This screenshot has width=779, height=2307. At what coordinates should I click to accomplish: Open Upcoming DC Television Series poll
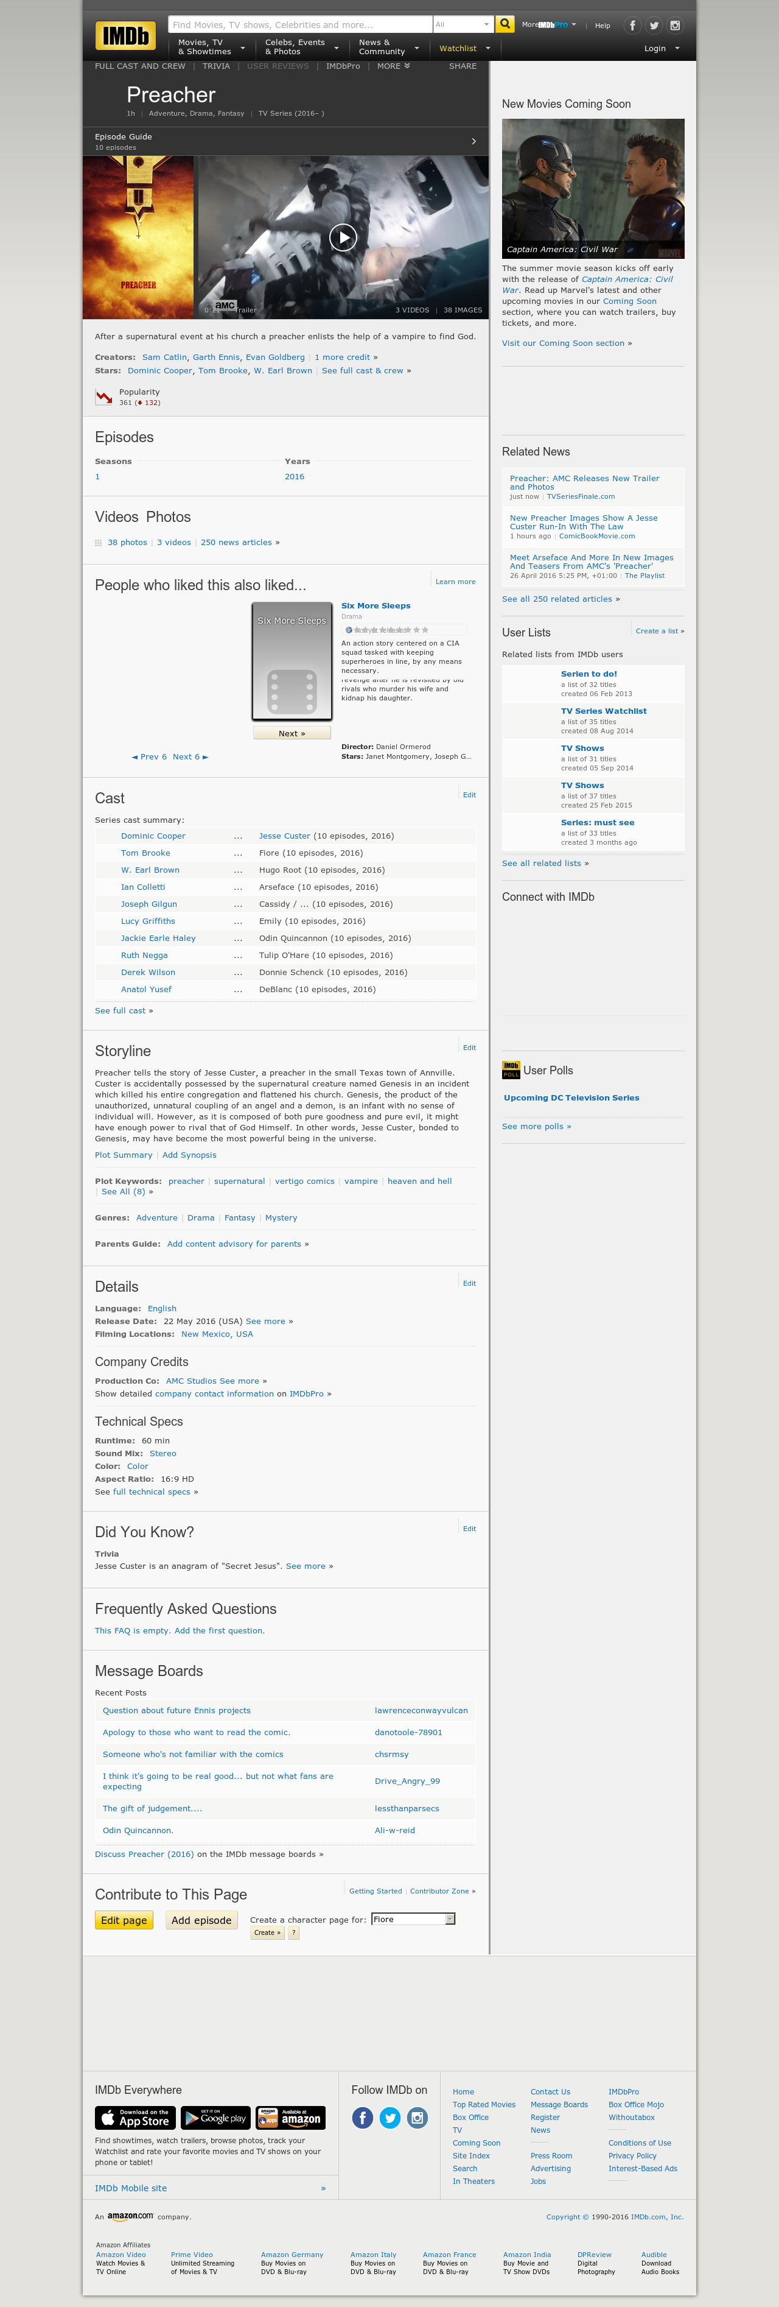[571, 1098]
